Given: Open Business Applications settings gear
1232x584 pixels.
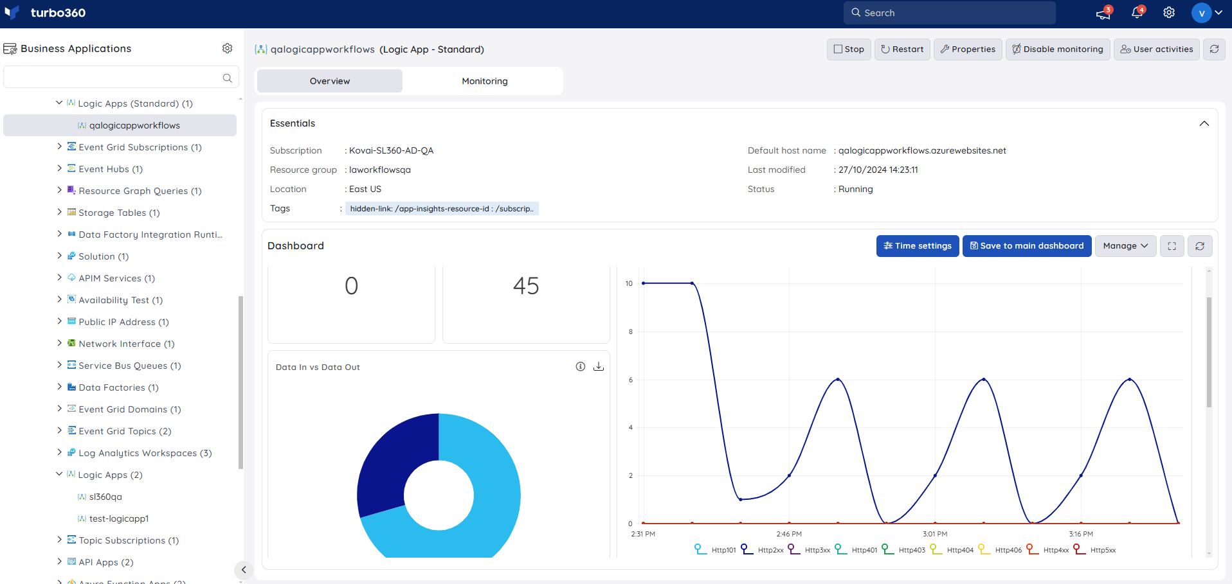Looking at the screenshot, I should click(x=227, y=48).
